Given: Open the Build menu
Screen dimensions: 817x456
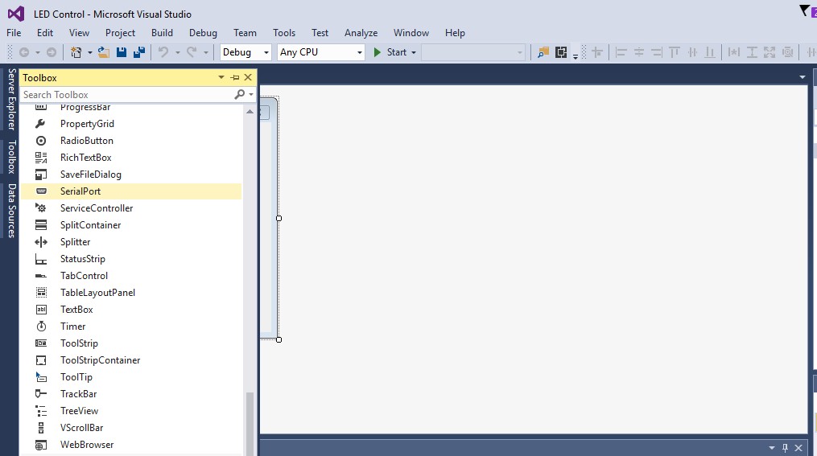Looking at the screenshot, I should tap(162, 33).
